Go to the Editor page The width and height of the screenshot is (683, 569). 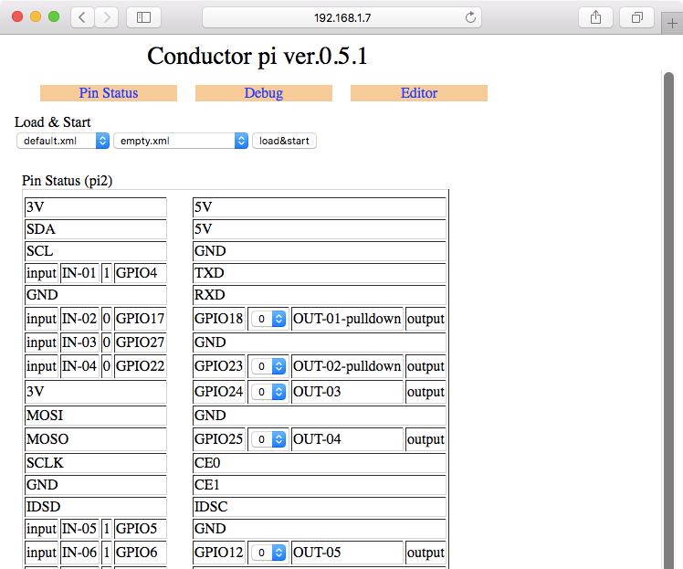[x=418, y=93]
